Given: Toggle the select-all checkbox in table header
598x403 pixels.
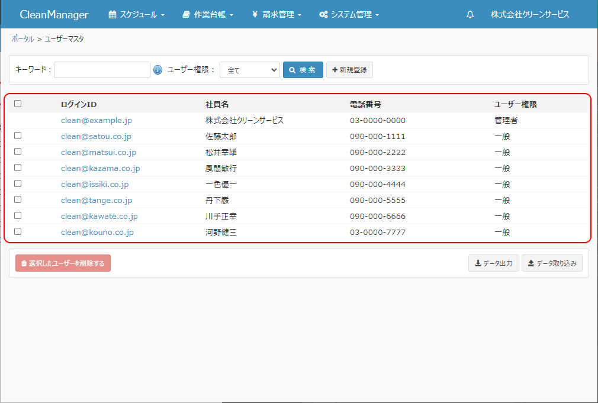Looking at the screenshot, I should tap(18, 104).
